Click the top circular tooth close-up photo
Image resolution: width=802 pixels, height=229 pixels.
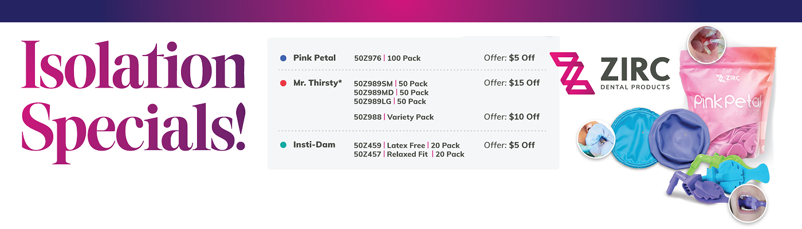pyautogui.click(x=706, y=45)
